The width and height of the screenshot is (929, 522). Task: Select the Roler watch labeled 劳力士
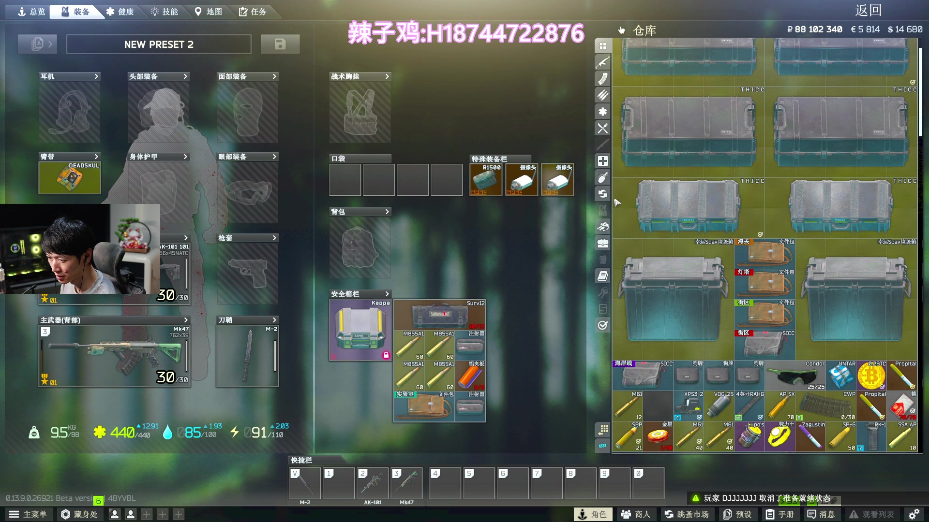780,436
